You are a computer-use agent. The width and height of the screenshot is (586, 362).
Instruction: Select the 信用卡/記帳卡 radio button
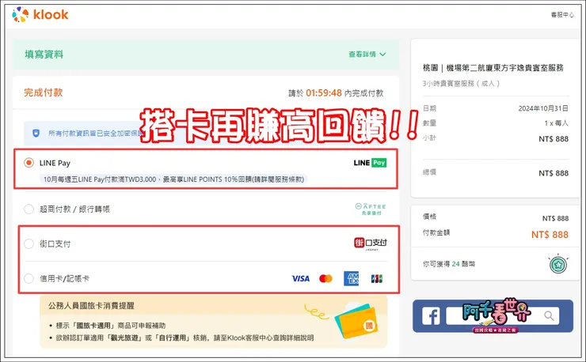[29, 279]
